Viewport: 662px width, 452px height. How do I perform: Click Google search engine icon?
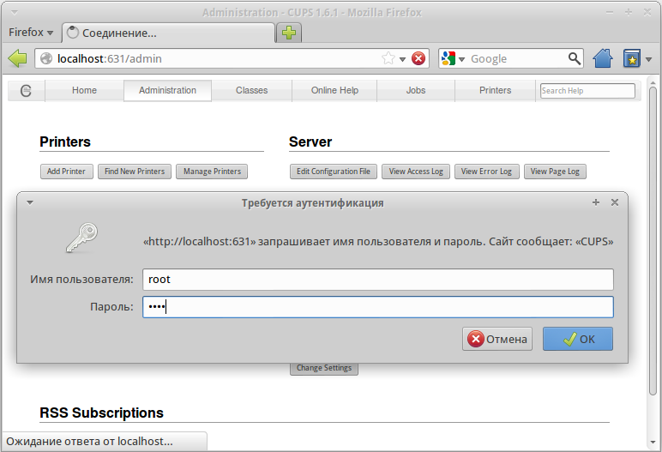coord(448,58)
